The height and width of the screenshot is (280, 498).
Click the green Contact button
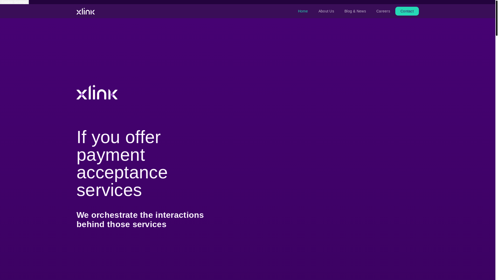point(407,11)
